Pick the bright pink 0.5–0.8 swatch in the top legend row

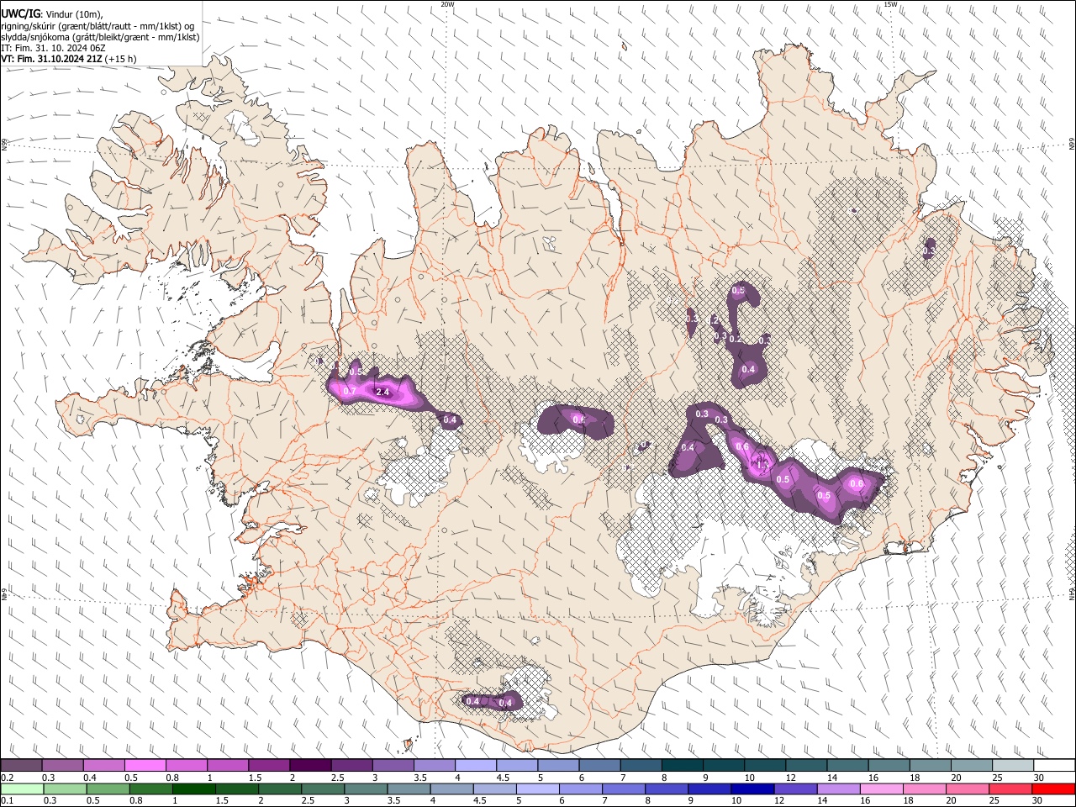(145, 766)
